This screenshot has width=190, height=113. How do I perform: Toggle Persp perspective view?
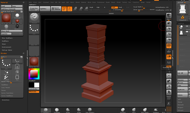pyautogui.click(x=169, y=46)
